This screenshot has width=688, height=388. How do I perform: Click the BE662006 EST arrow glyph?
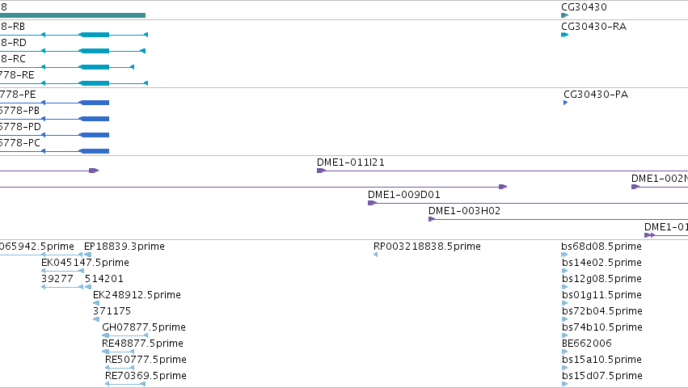click(x=564, y=352)
